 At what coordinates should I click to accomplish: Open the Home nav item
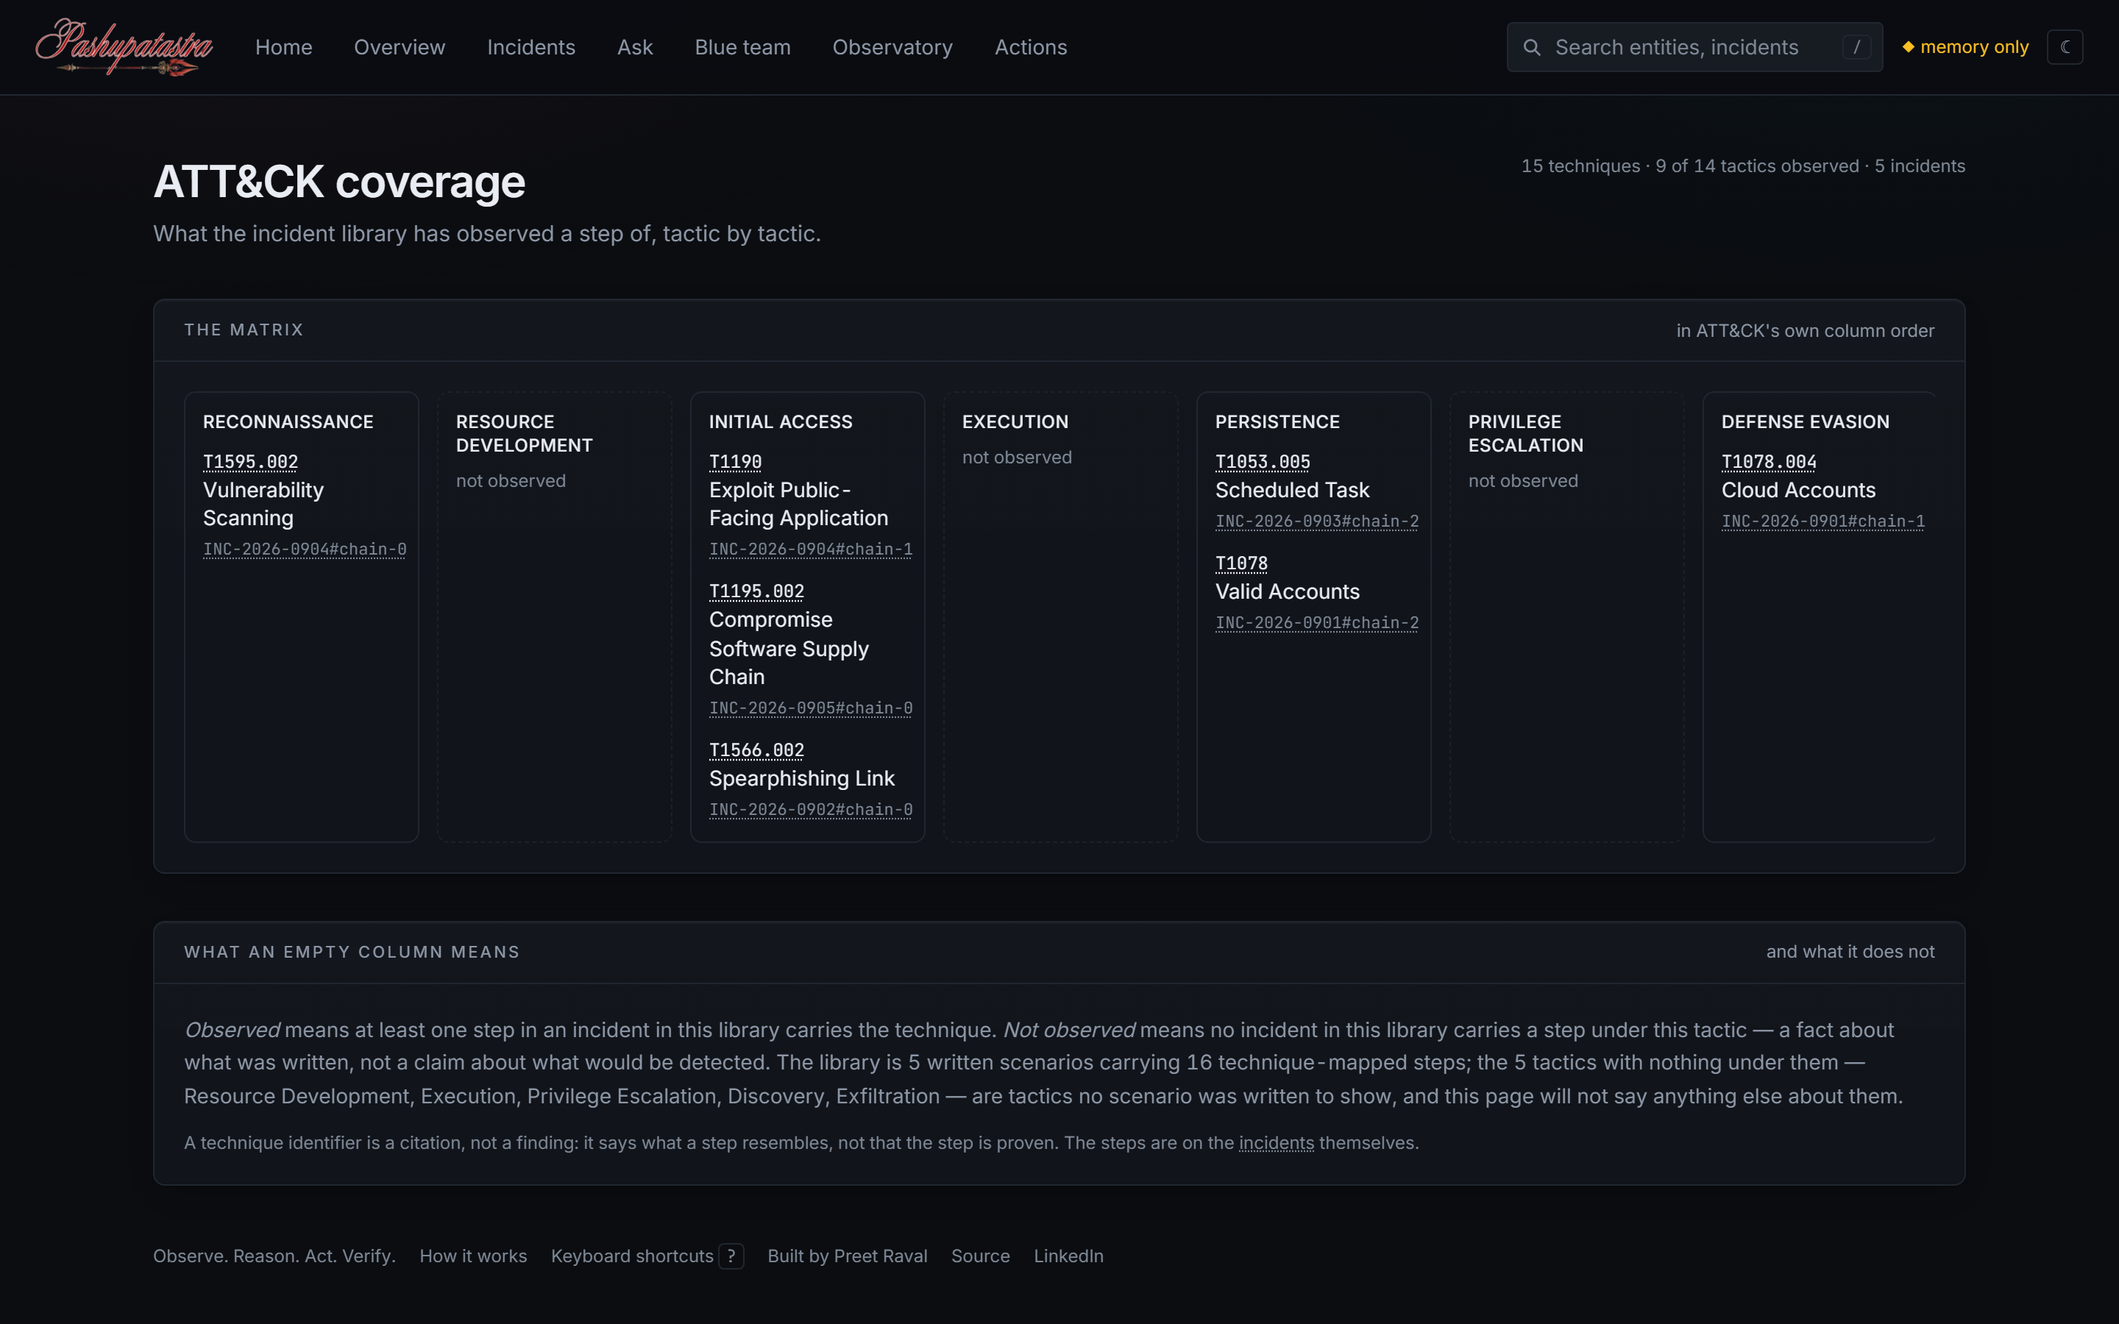(284, 47)
